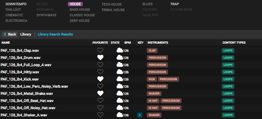Select the HOUSE genre tag
262x119 pixels.
pyautogui.click(x=75, y=4)
